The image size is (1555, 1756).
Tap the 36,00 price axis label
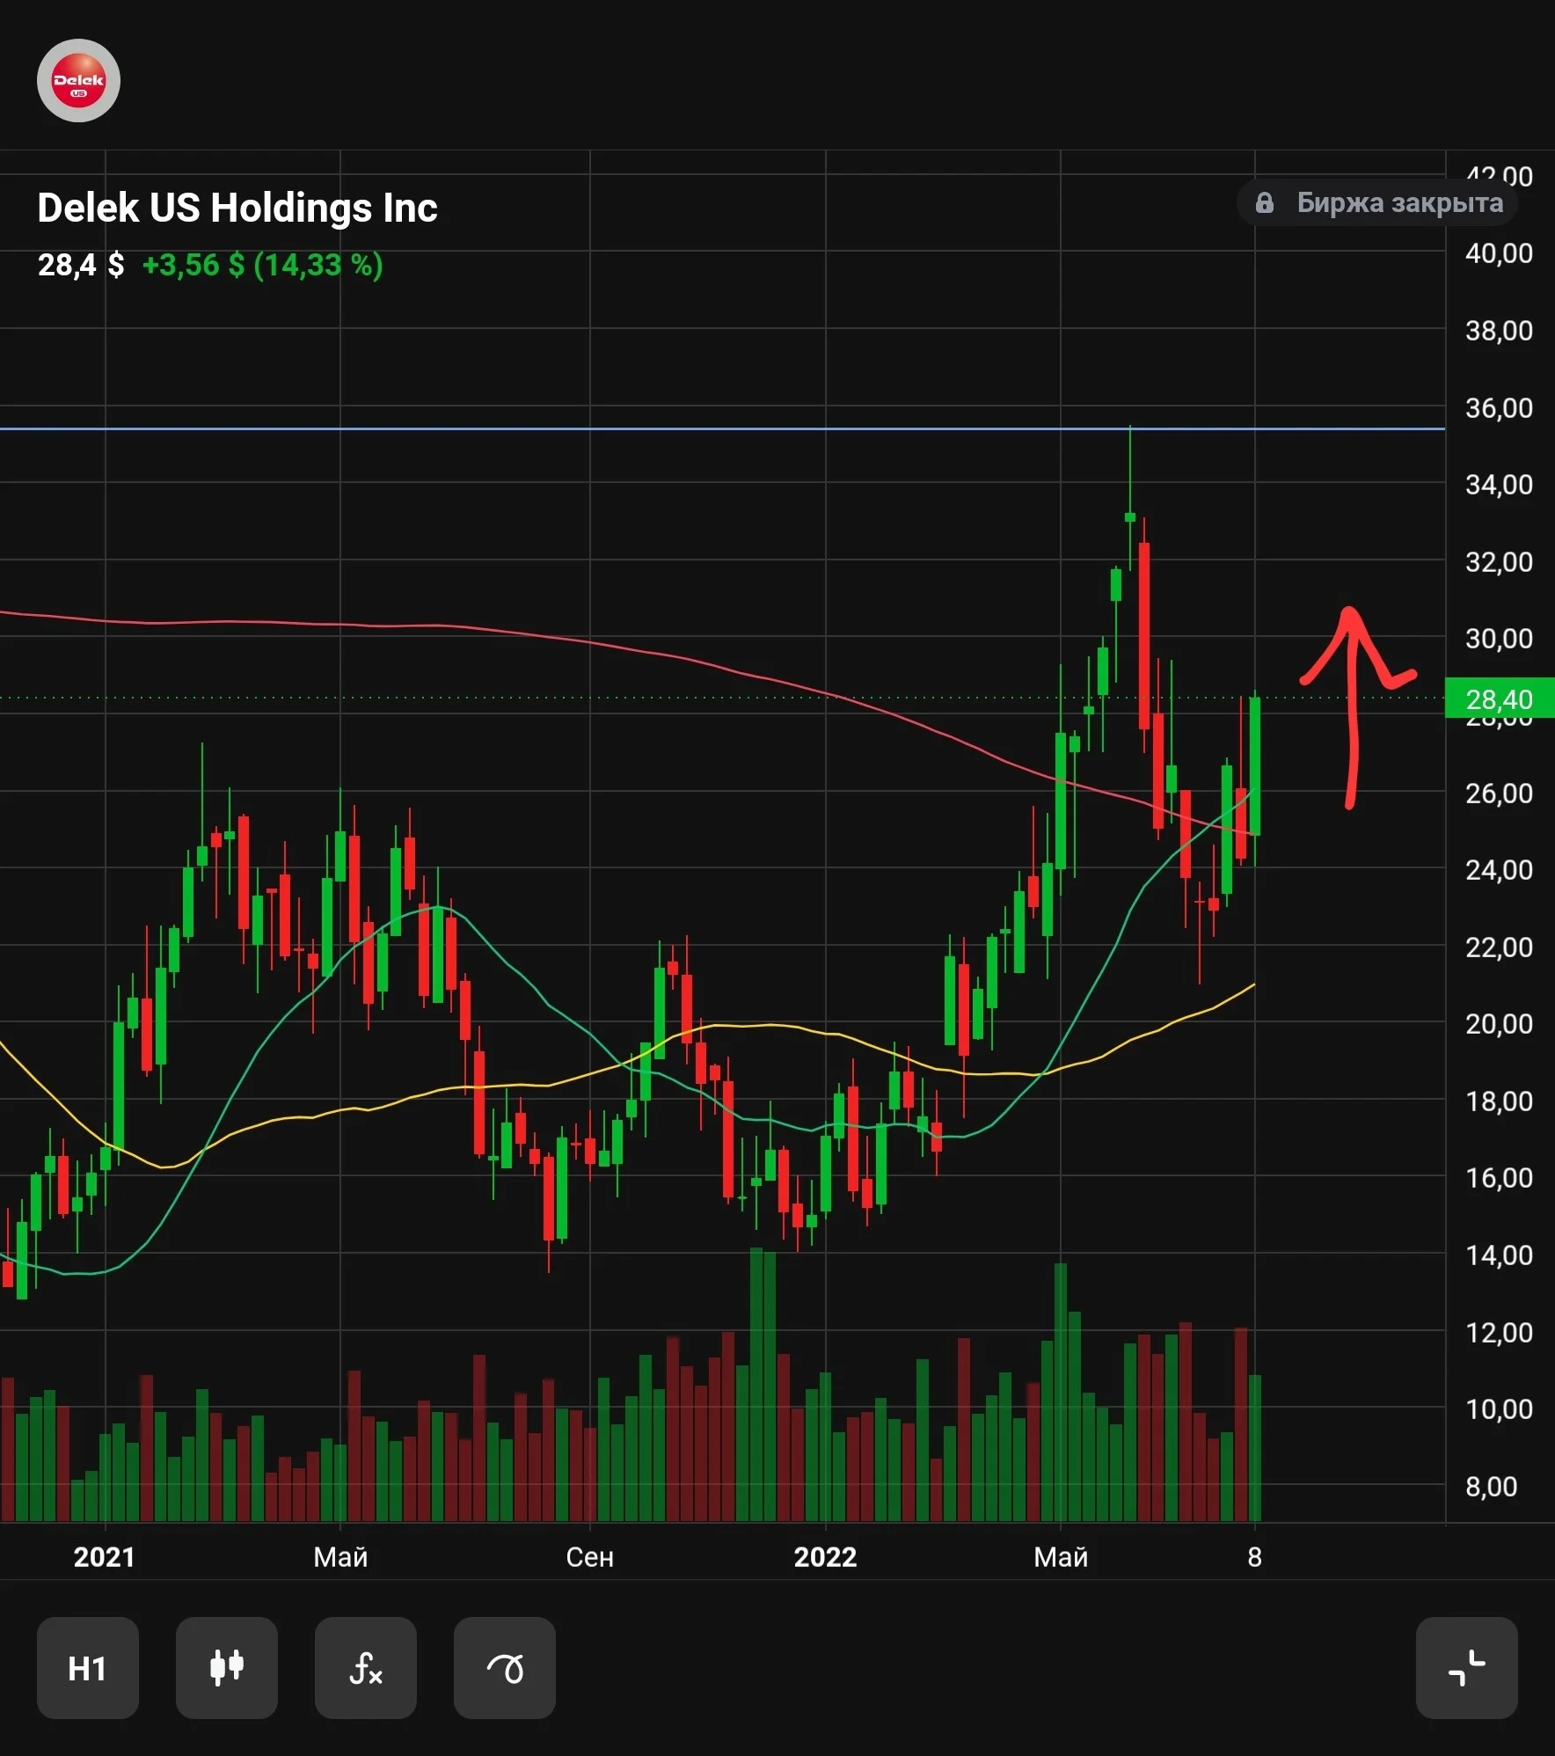point(1499,407)
